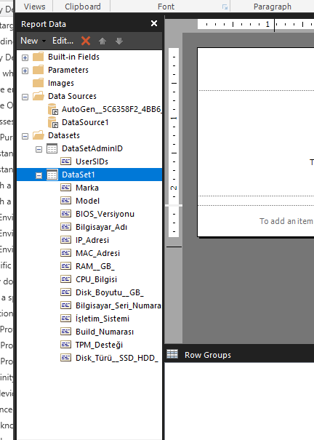Expand the Built-in Fields node
Viewport: 314px width, 440px height.
(25, 57)
